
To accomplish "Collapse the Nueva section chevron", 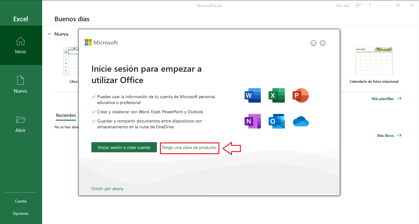I will click(50, 34).
